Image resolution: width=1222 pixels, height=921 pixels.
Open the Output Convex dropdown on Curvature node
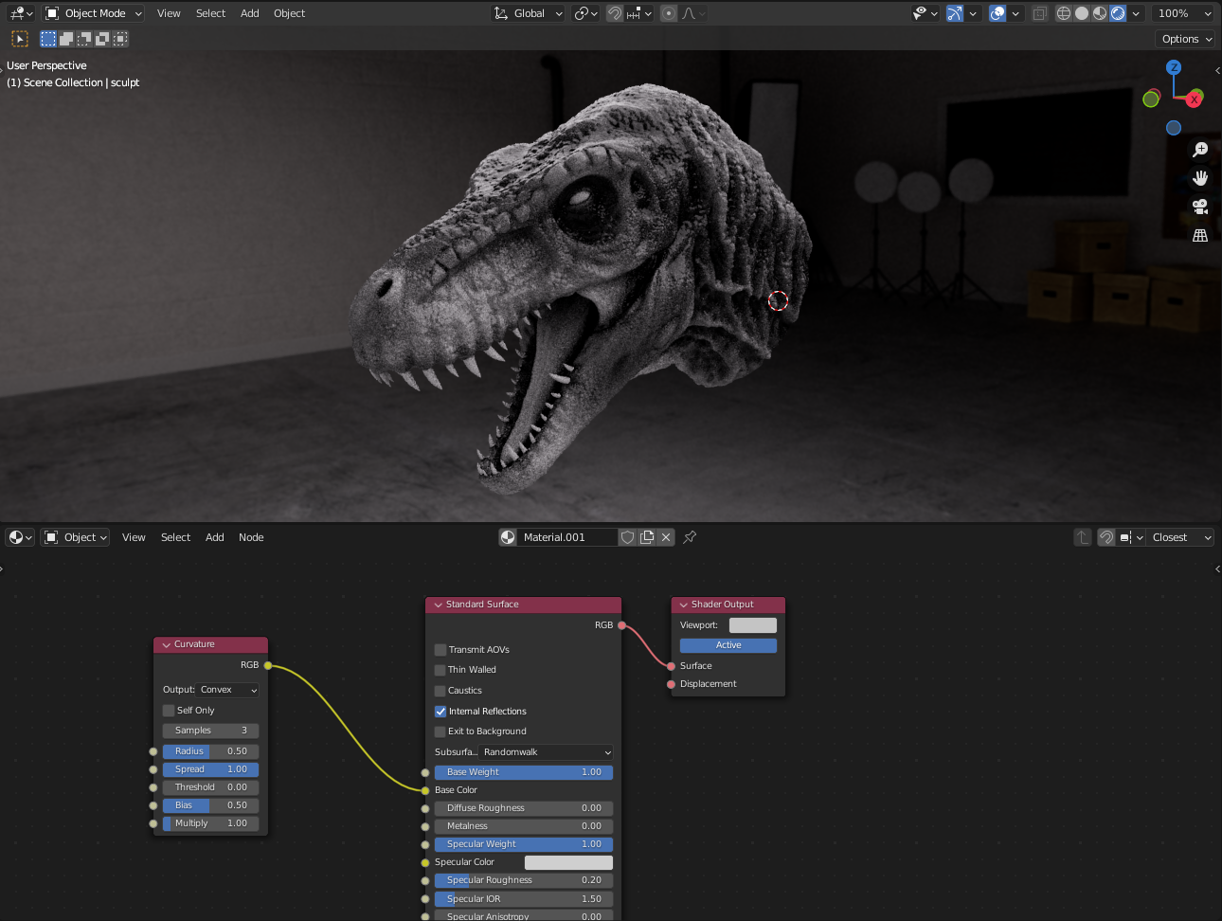tap(227, 690)
